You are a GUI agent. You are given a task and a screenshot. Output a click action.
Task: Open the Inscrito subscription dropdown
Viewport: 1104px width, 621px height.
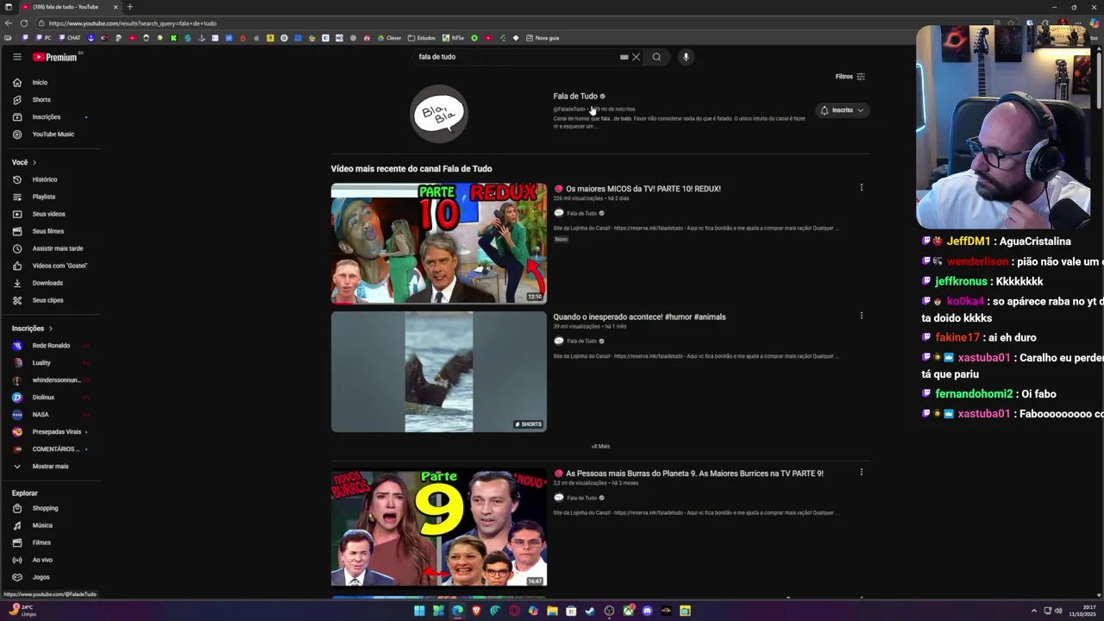(x=842, y=110)
